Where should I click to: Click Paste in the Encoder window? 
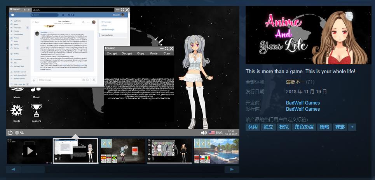(154, 53)
